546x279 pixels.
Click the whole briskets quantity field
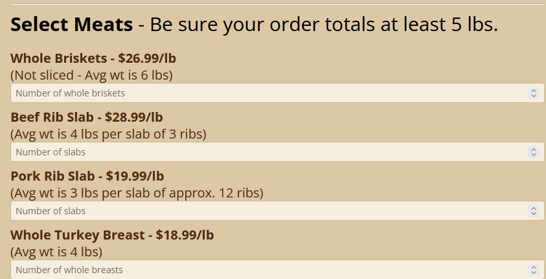tap(259, 93)
